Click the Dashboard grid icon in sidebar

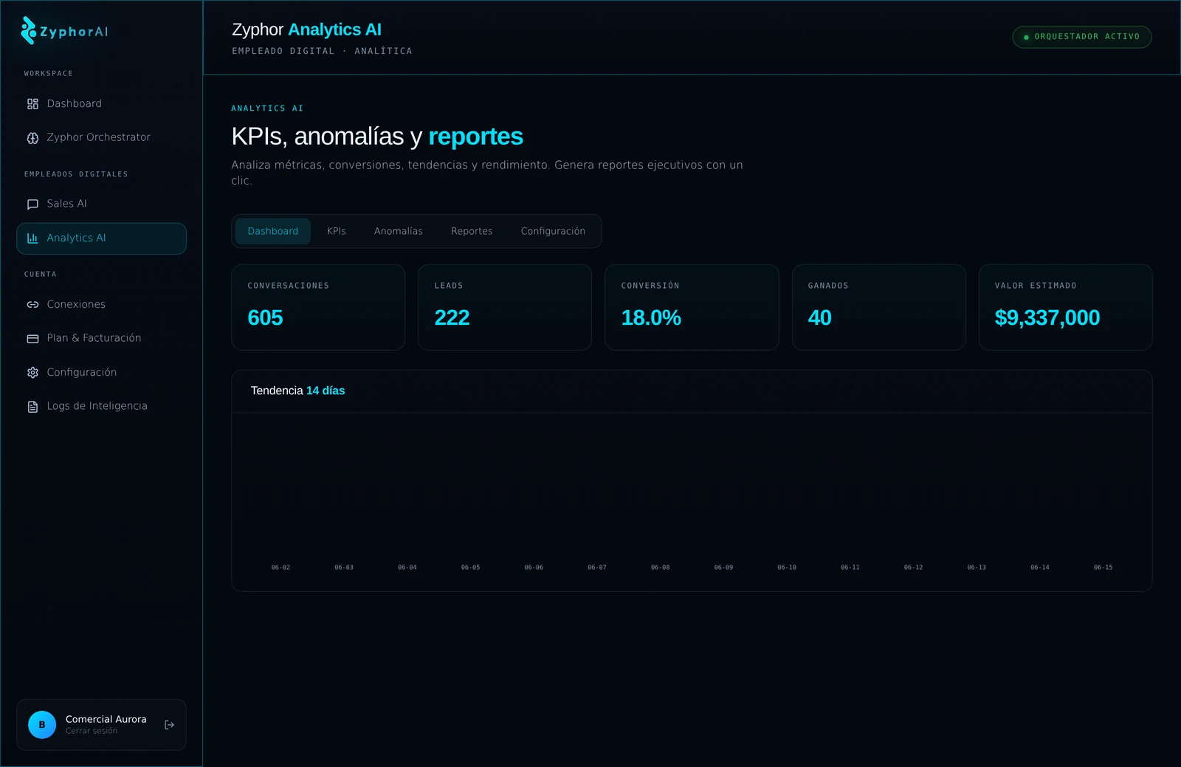point(32,104)
